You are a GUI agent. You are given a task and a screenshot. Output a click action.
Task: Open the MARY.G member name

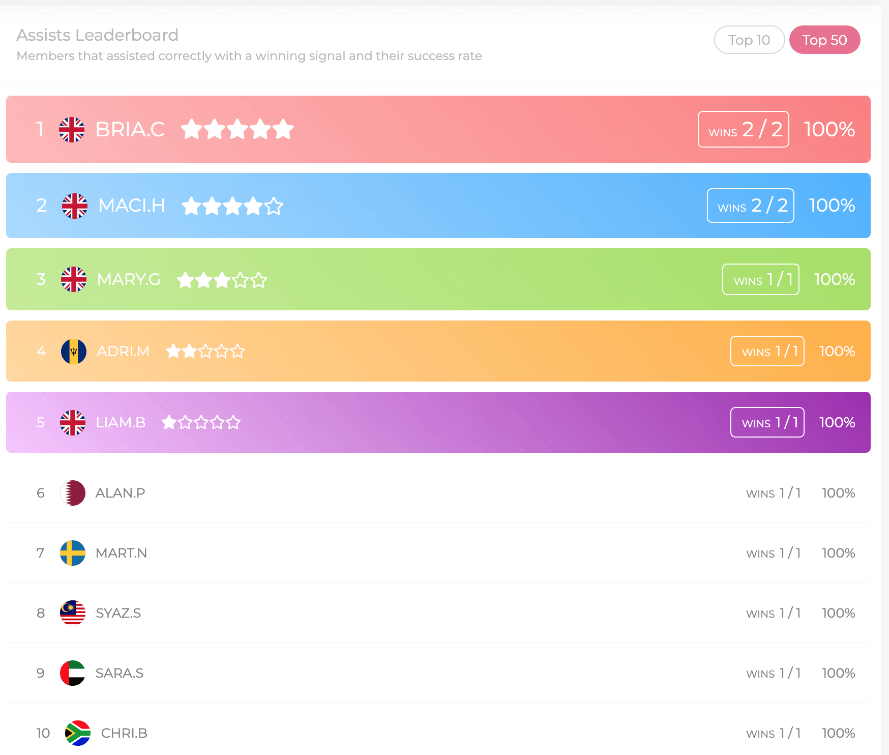click(129, 279)
